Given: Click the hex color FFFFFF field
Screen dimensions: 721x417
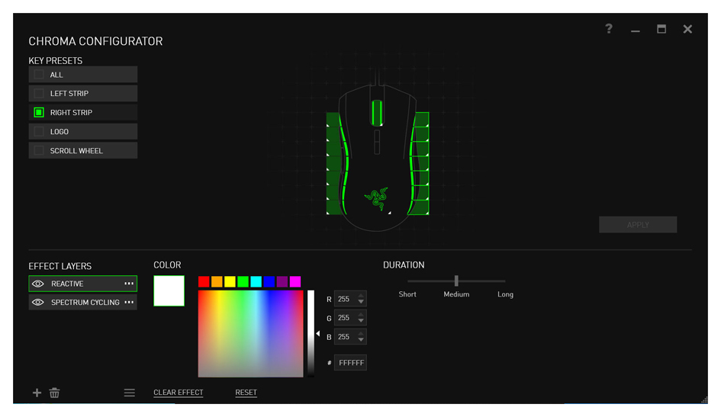Looking at the screenshot, I should 350,363.
